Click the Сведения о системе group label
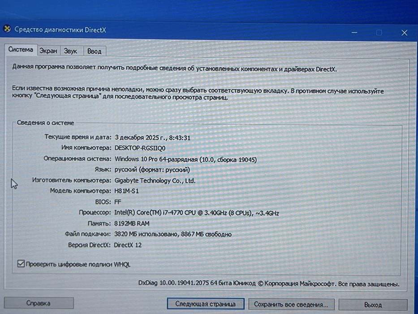This screenshot has height=314, width=418. [x=46, y=123]
